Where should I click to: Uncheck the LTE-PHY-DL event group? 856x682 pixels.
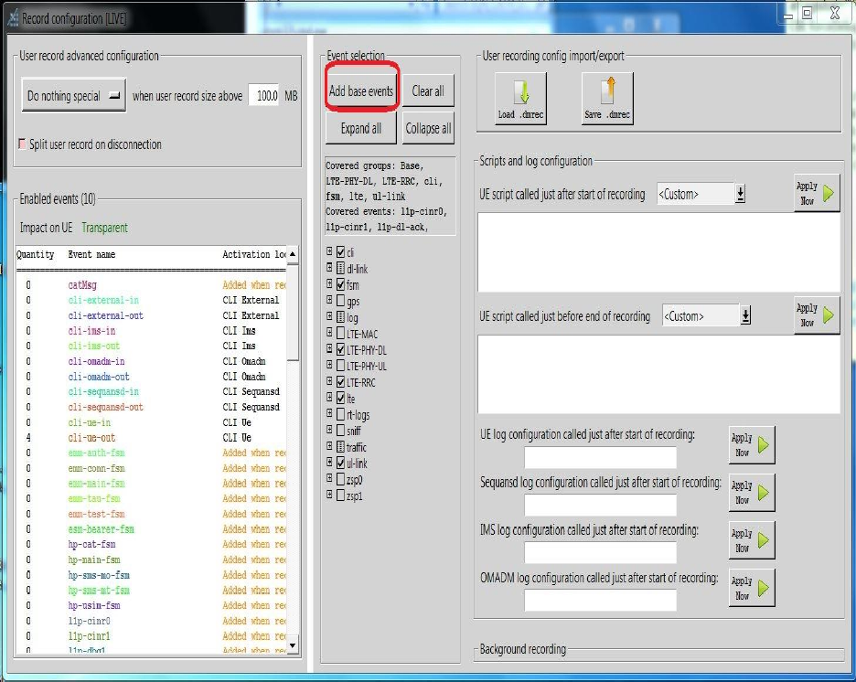pos(340,349)
